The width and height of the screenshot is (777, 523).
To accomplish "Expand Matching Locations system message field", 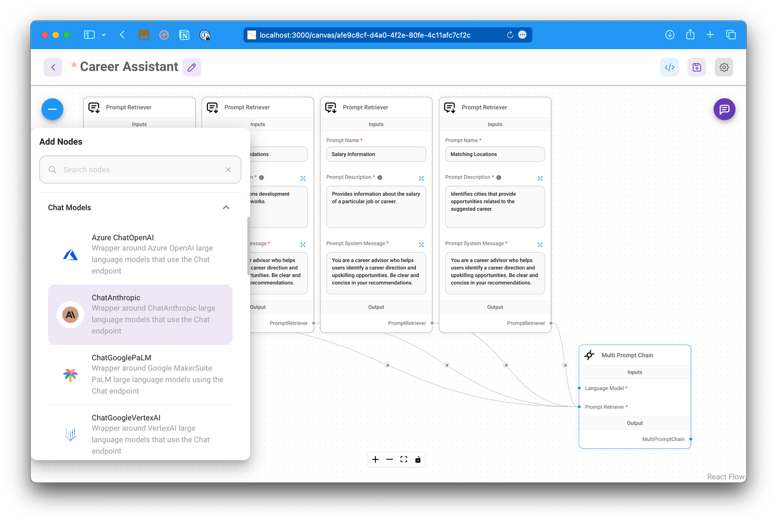I will [540, 244].
